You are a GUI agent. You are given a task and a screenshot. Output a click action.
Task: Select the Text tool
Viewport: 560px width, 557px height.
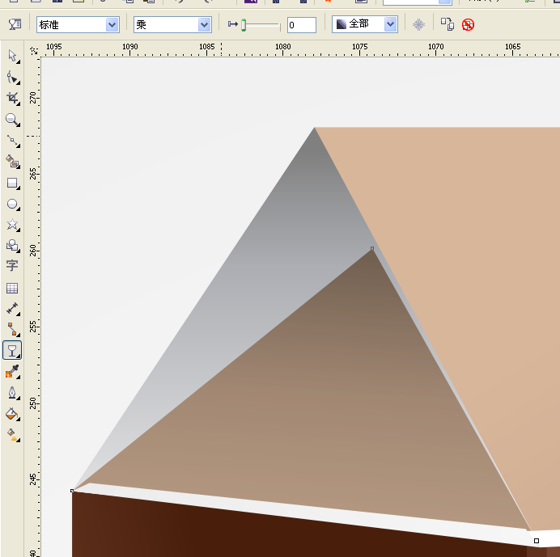click(x=12, y=265)
